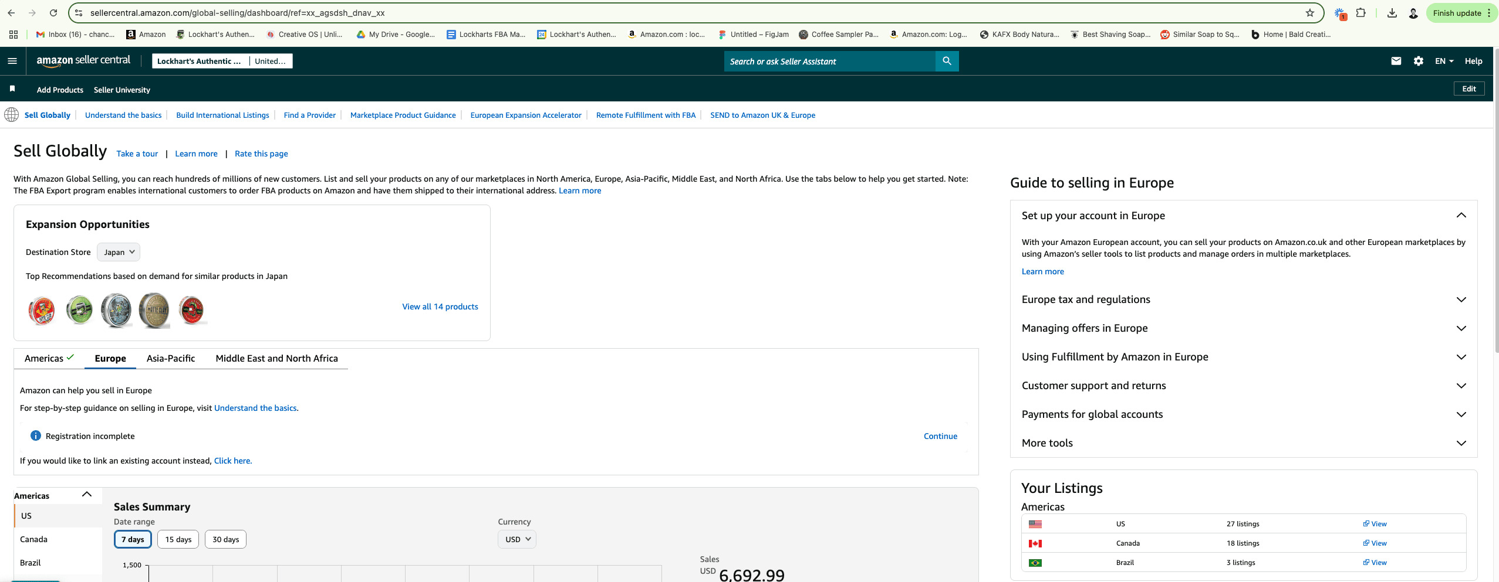1499x582 pixels.
Task: Click Rate this page link
Action: click(x=261, y=154)
